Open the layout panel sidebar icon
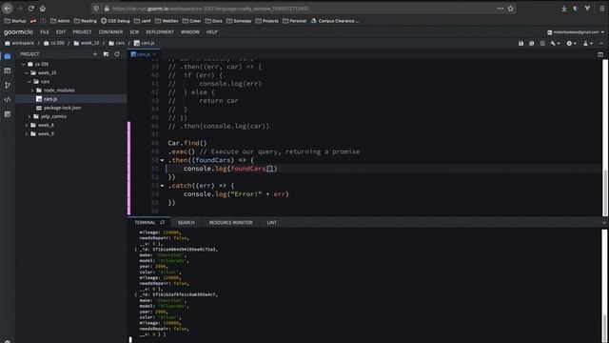The image size is (609, 343). tap(8, 71)
